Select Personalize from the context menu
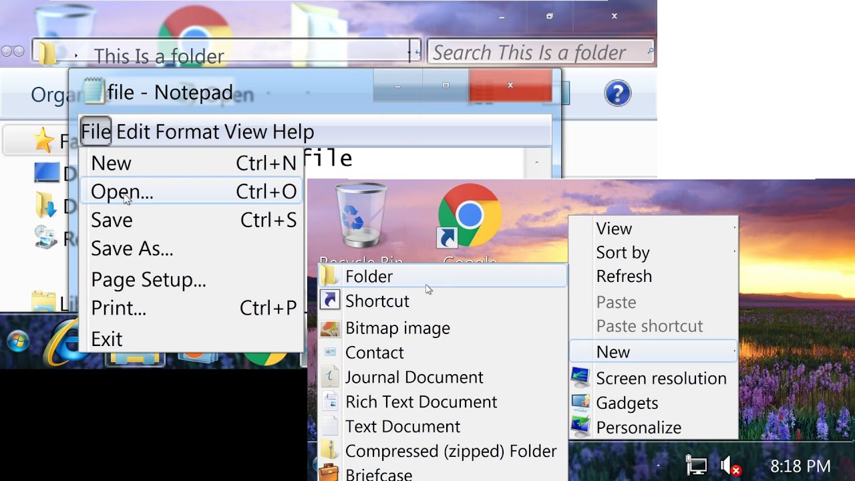Image resolution: width=855 pixels, height=481 pixels. 654,428
